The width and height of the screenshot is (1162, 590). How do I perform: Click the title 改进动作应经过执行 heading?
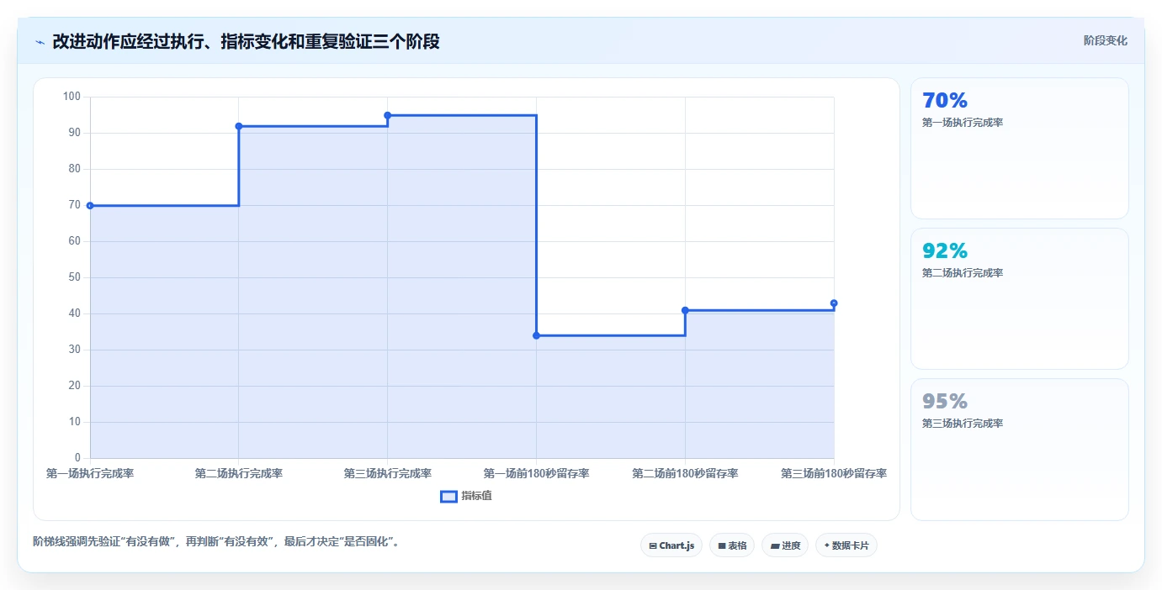(246, 41)
